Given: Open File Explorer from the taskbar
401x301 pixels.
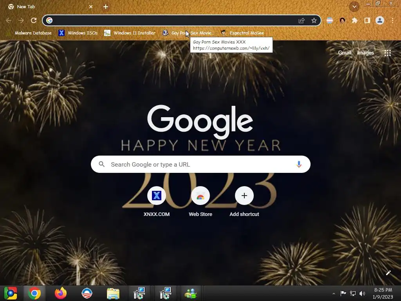Looking at the screenshot, I should (x=113, y=293).
